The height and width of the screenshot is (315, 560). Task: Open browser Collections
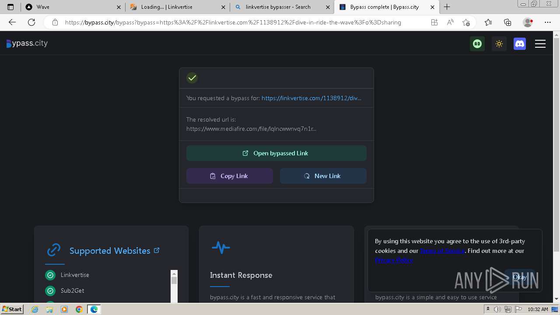pos(507,22)
